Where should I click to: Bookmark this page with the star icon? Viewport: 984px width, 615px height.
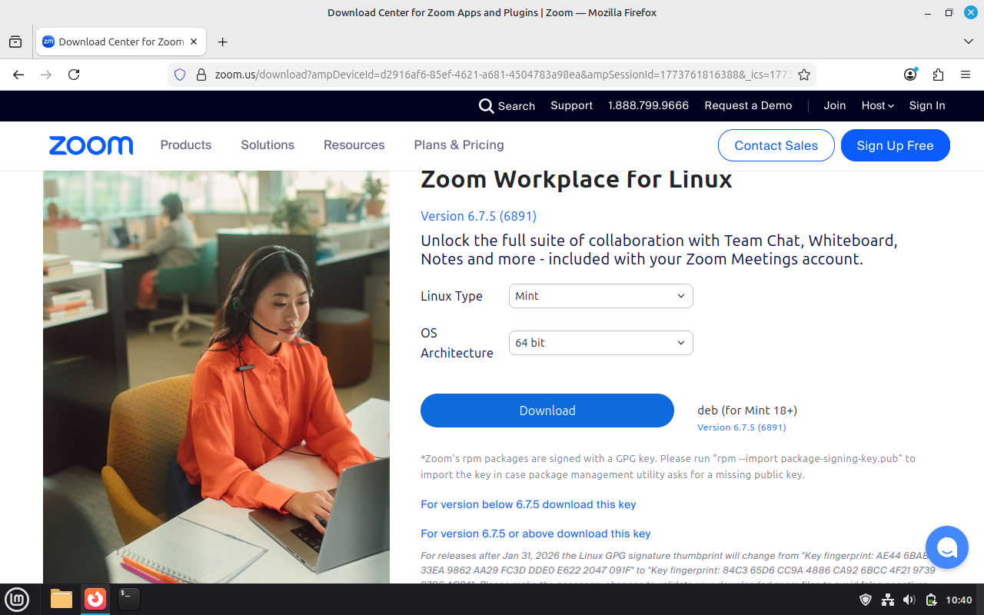[x=804, y=75]
